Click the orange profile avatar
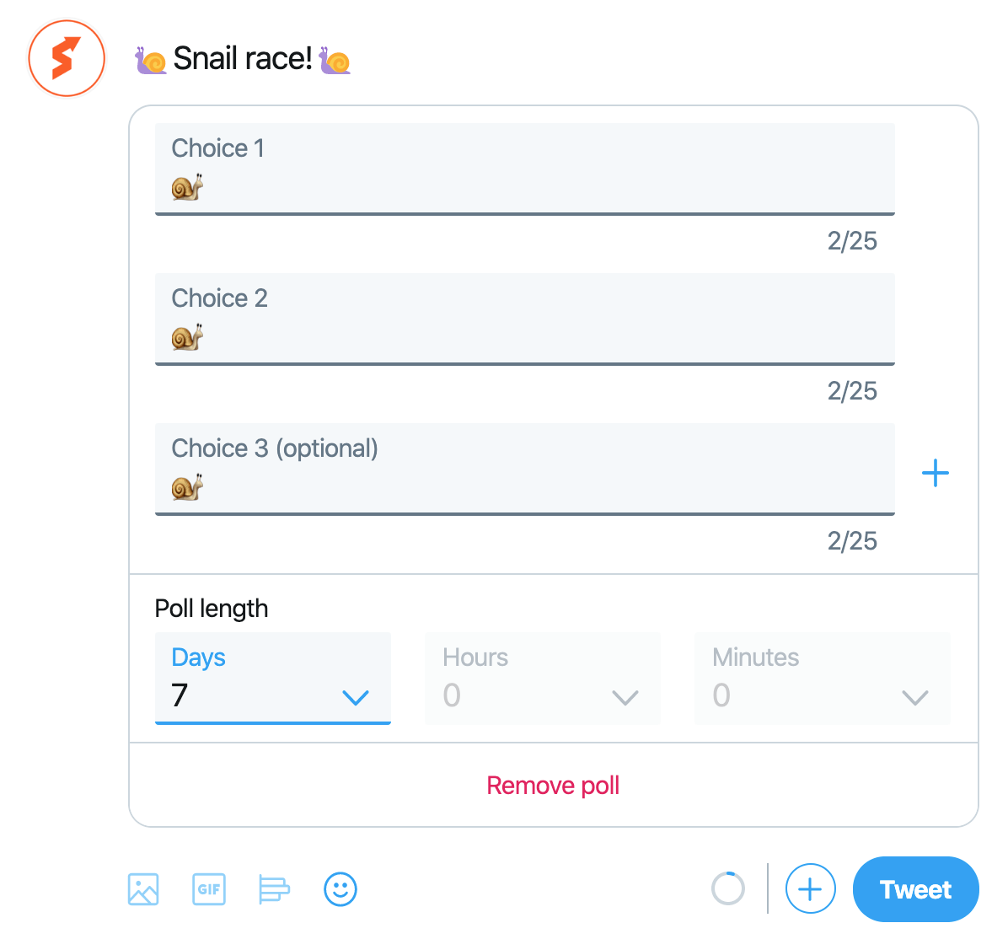Screen dimensions: 1008x939 [67, 58]
